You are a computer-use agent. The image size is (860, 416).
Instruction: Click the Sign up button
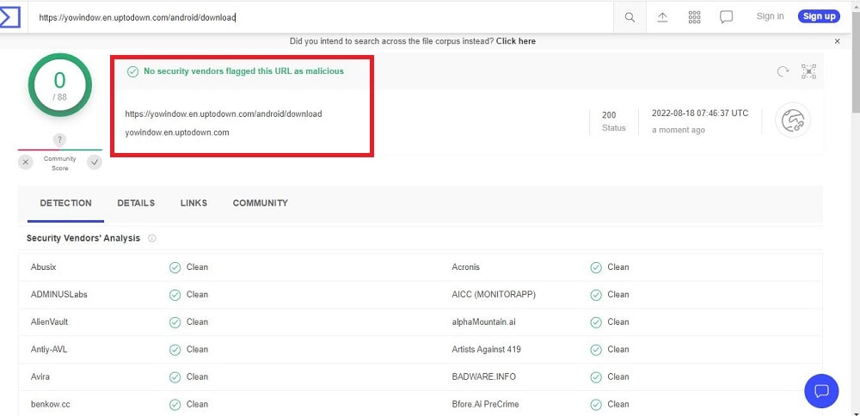coord(819,16)
